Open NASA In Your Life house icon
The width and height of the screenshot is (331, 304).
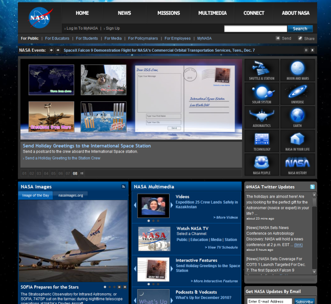point(298,141)
